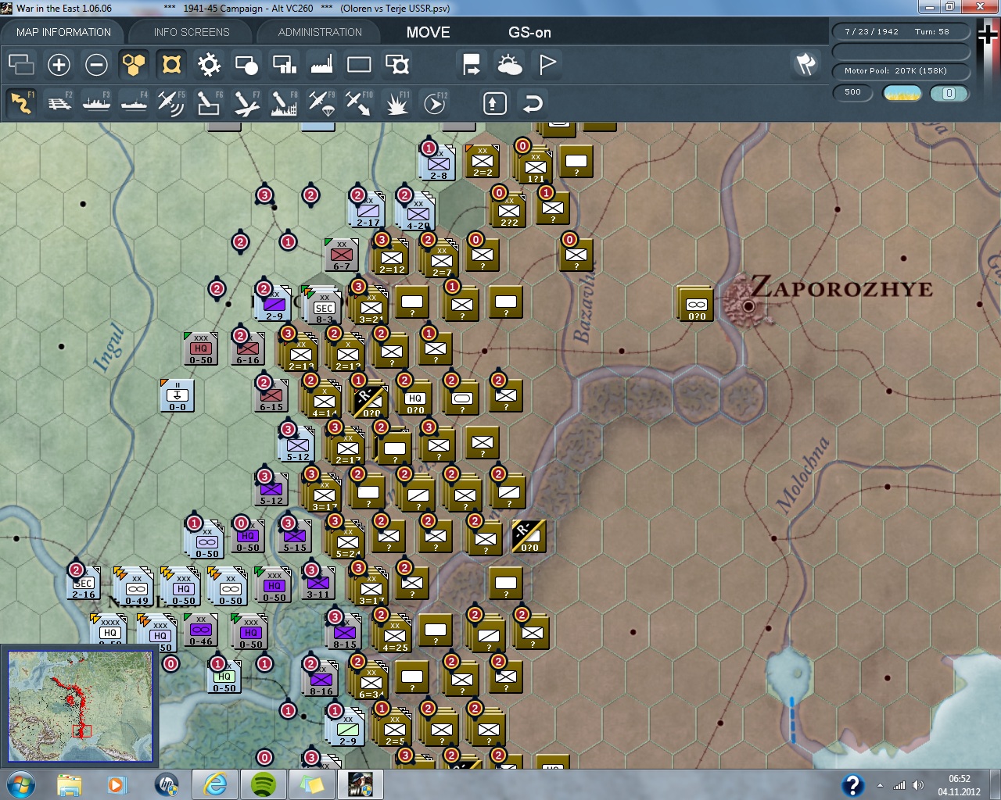Click the Motor Pool status box
This screenshot has width=1001, height=800.
(x=901, y=71)
